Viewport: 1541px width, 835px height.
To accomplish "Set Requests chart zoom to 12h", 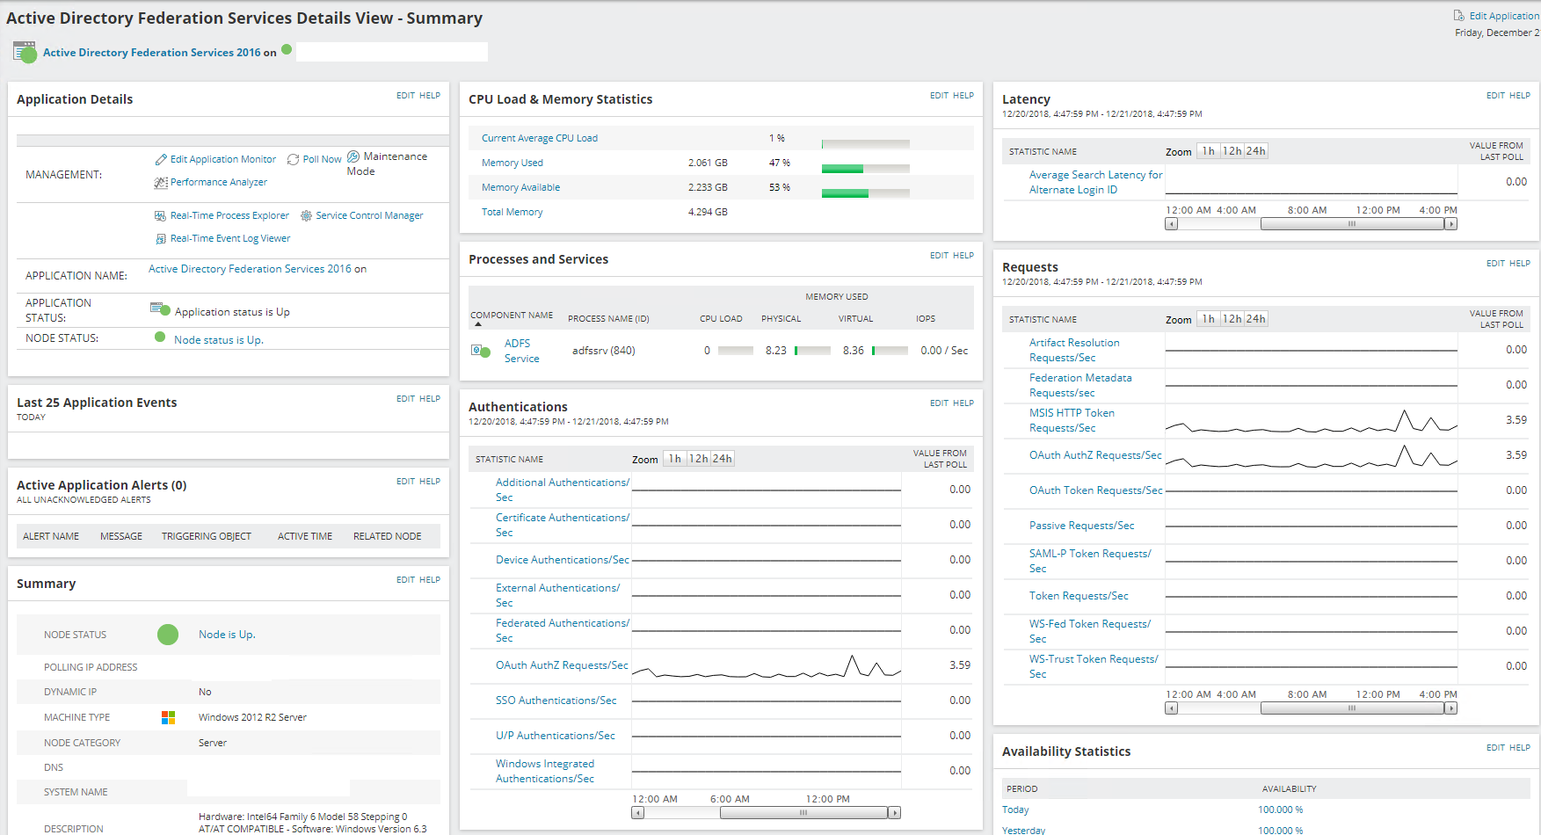I will click(1232, 319).
